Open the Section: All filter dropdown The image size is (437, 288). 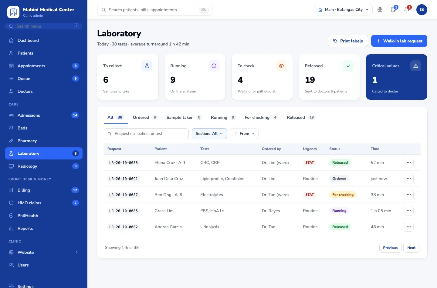(x=209, y=134)
